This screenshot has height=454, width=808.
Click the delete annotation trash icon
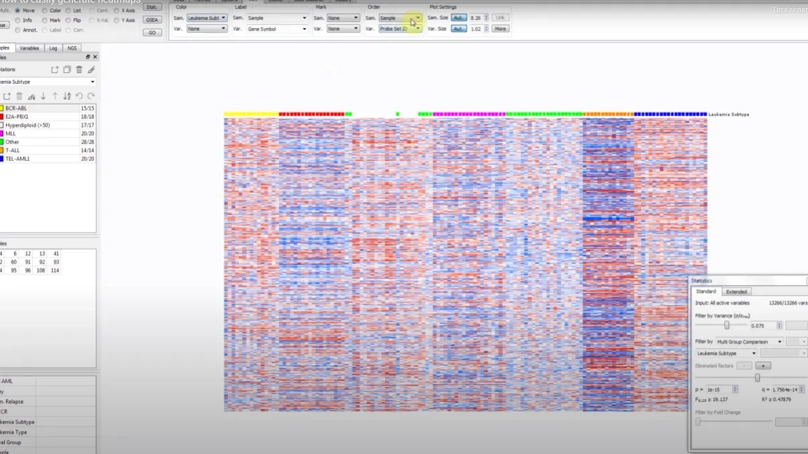[79, 70]
